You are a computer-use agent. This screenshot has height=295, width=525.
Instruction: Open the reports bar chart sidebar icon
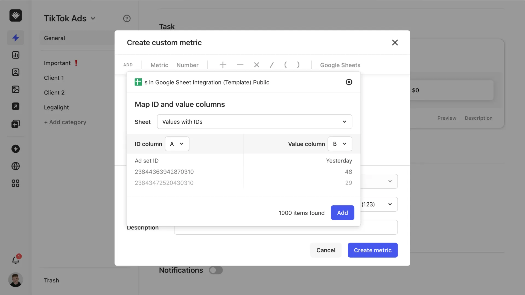click(x=16, y=55)
